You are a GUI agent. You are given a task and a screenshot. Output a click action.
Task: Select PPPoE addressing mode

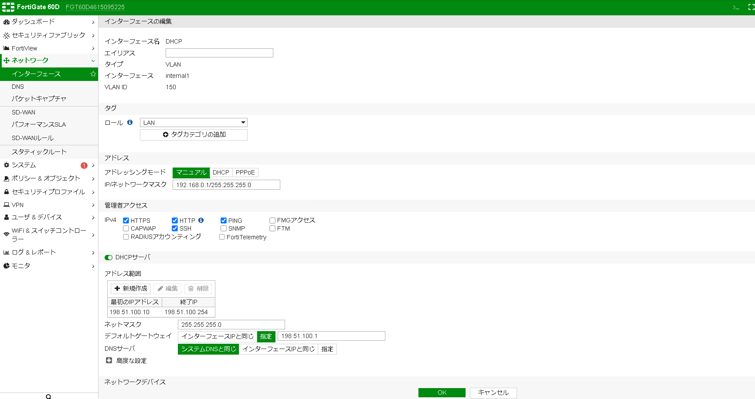click(x=245, y=173)
